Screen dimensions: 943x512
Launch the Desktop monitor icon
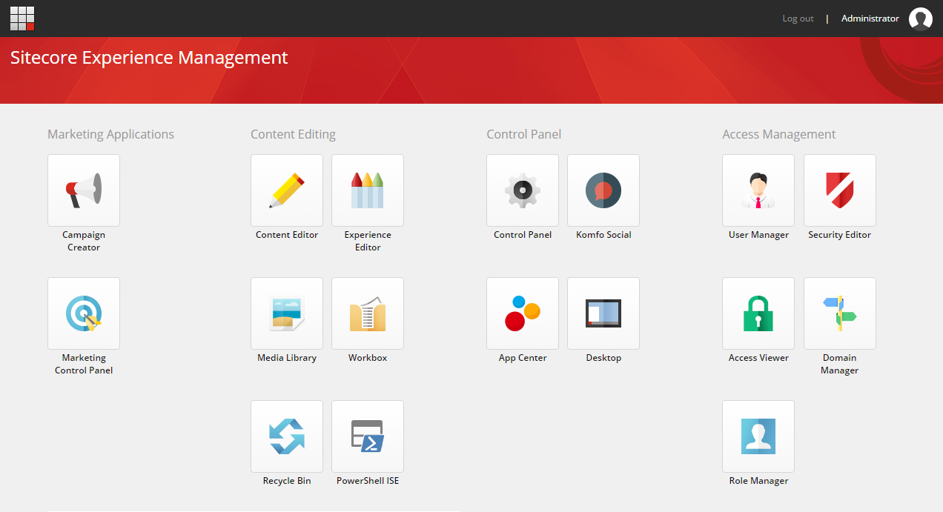click(603, 313)
